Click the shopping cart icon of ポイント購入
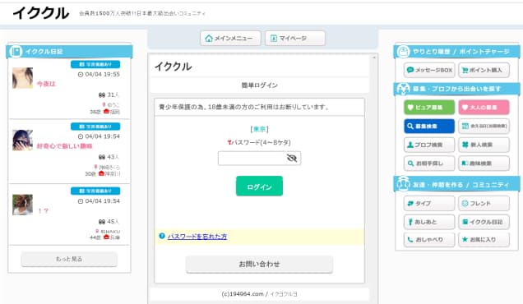The image size is (523, 304). (465, 70)
